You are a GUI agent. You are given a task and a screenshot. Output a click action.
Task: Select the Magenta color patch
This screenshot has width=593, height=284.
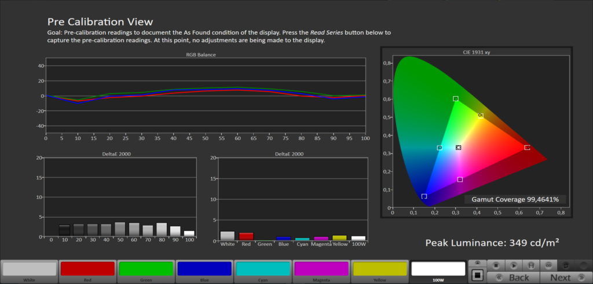coord(321,271)
